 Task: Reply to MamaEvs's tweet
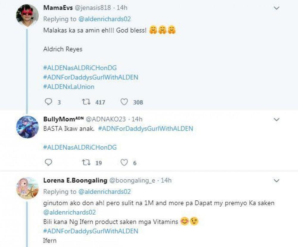(49, 102)
